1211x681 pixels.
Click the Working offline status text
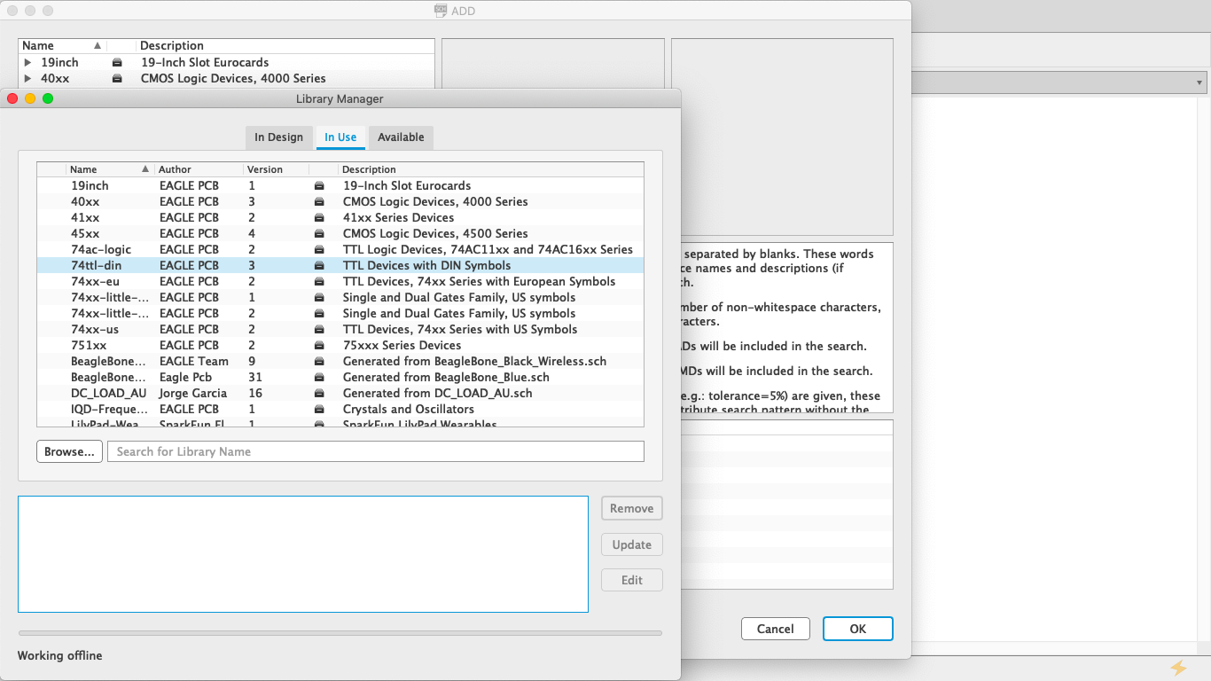click(x=60, y=656)
